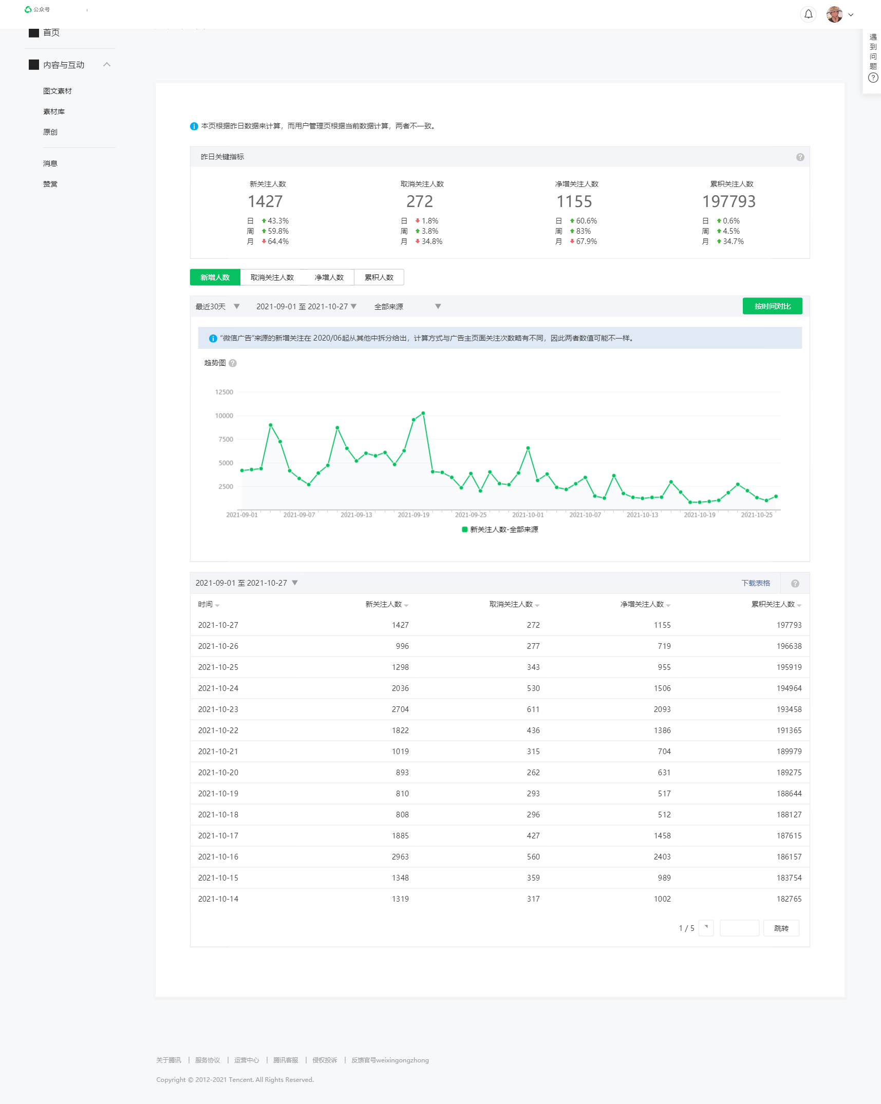Switch to the 取消关注人数 tab
881x1104 pixels.
pos(272,277)
